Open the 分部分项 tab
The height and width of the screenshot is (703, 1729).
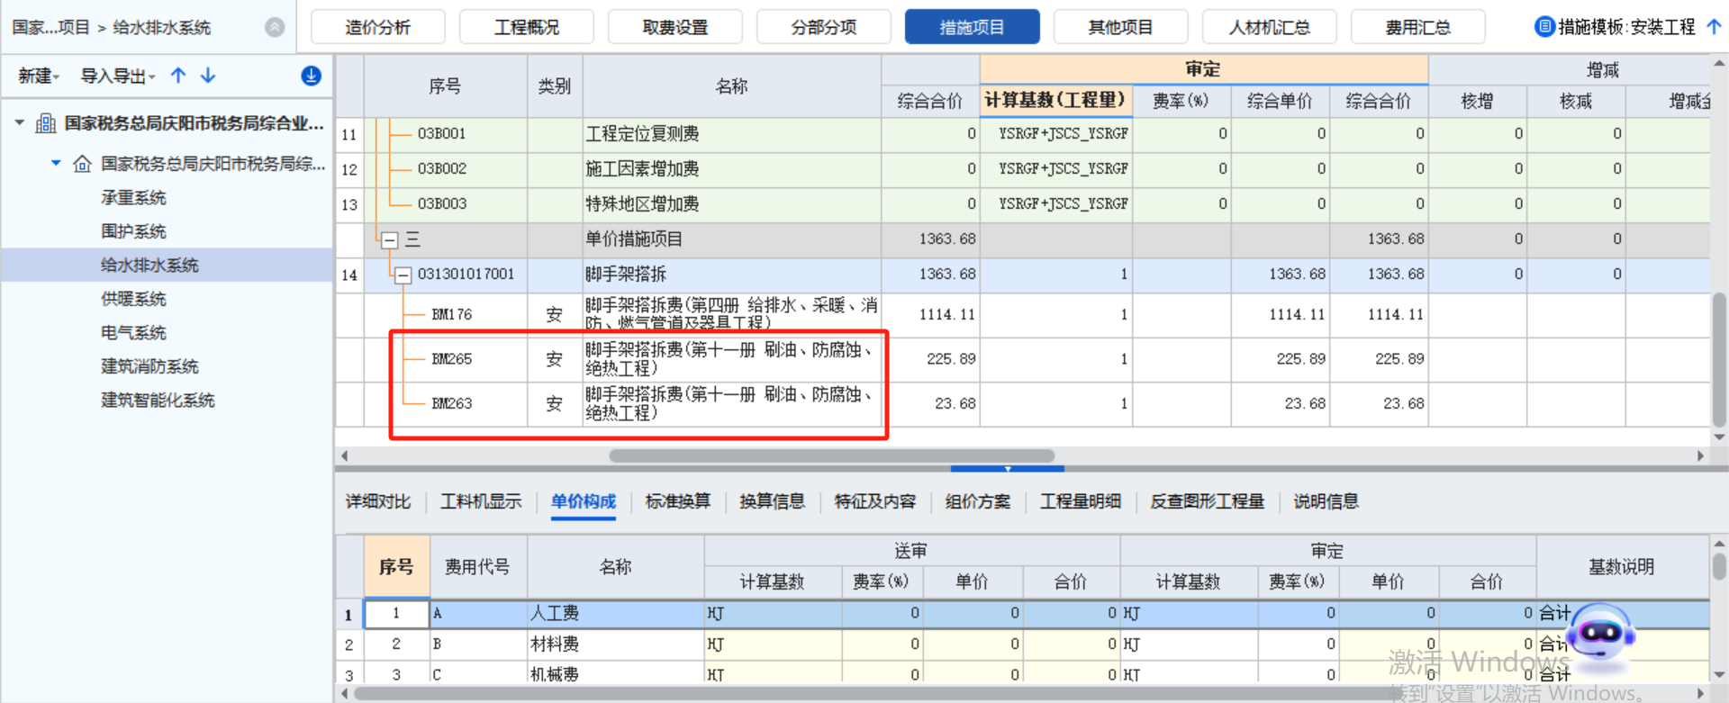tap(824, 27)
